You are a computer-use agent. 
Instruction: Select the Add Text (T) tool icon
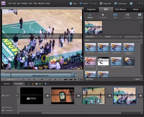pyautogui.click(x=78, y=79)
